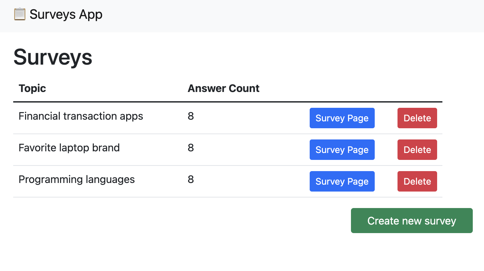Click the top navigation bar
The width and height of the screenshot is (484, 271).
click(242, 16)
